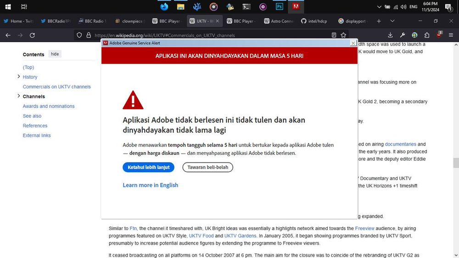Click the page vertical scrollbar thumb
Viewport: 459px width, 258px height.
click(x=456, y=163)
